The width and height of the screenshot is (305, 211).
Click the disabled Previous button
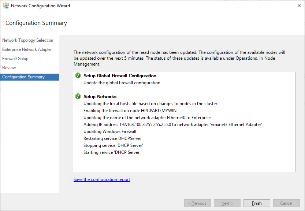pos(197,203)
